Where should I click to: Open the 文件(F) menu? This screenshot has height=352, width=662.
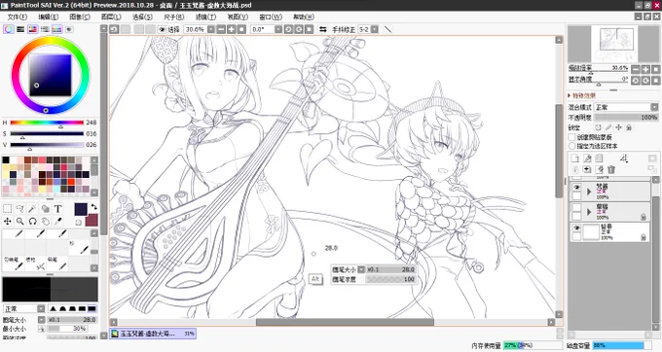coord(18,17)
